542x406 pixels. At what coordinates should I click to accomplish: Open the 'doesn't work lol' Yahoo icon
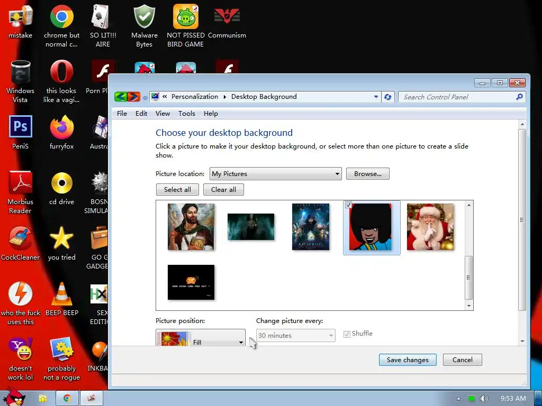pos(20,359)
